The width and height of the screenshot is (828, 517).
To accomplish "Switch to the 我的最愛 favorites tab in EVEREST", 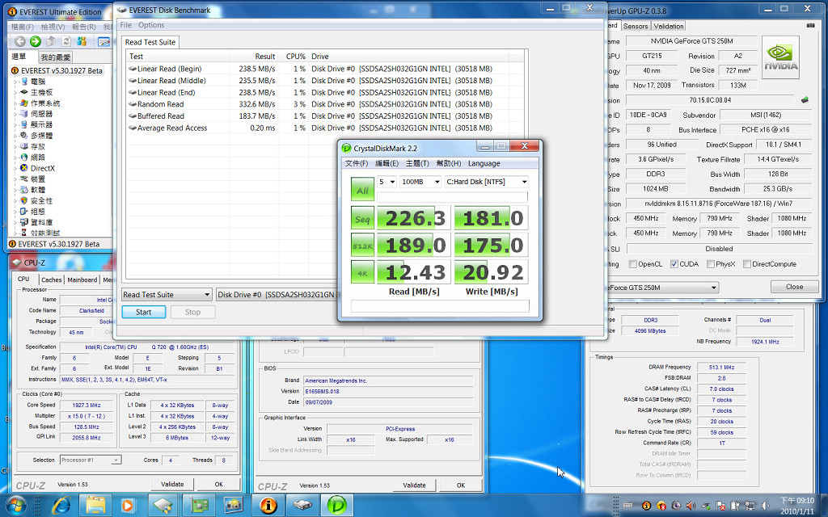I will pyautogui.click(x=56, y=57).
